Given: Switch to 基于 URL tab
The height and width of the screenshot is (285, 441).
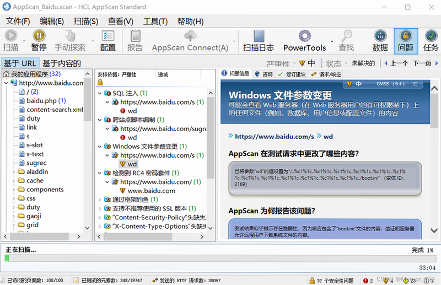Looking at the screenshot, I should point(20,63).
